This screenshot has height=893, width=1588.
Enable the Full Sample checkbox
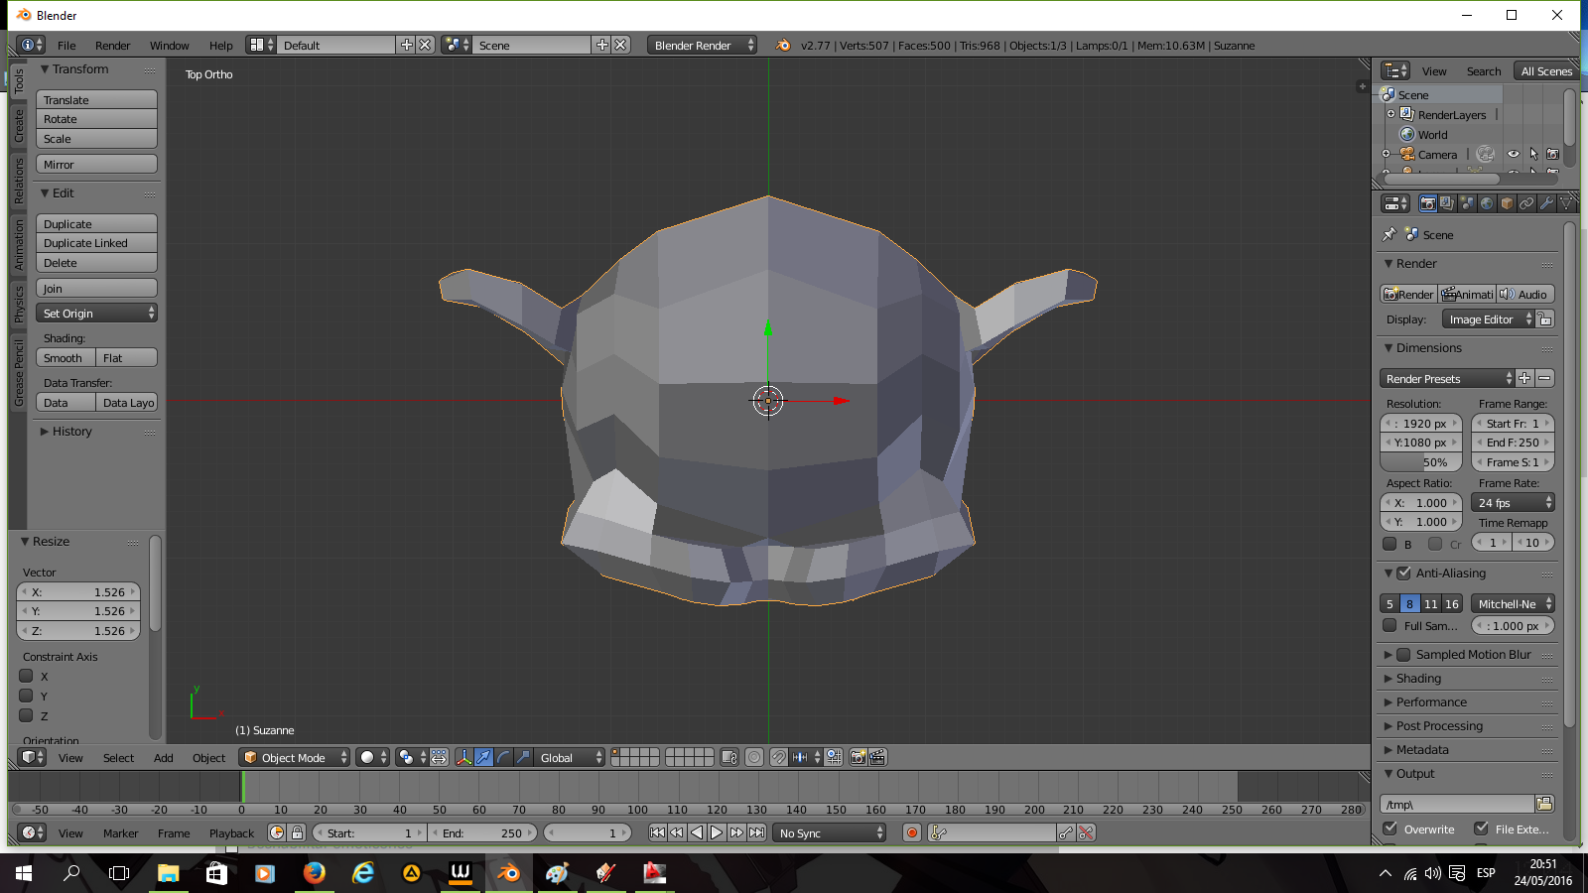click(x=1389, y=626)
